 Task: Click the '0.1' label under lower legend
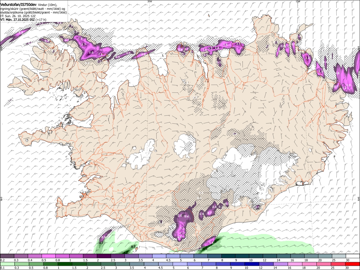pyautogui.click(x=2, y=268)
